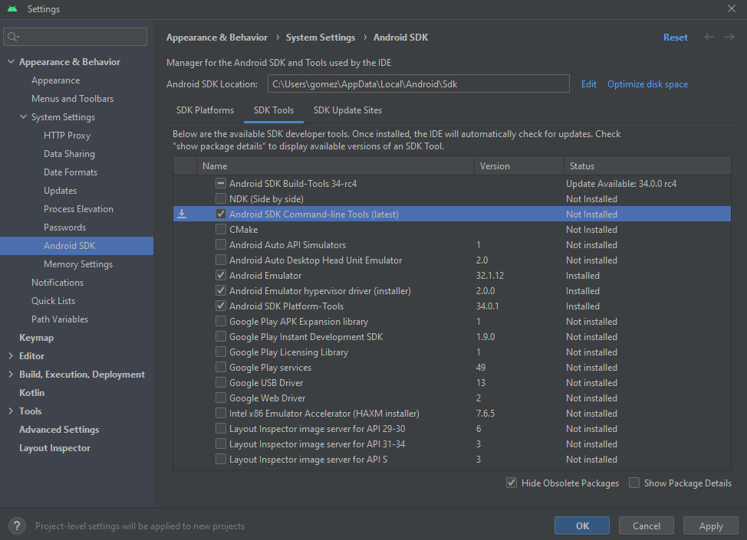The image size is (747, 540).
Task: Click version 32.1.12 cell
Action: pyautogui.click(x=490, y=275)
